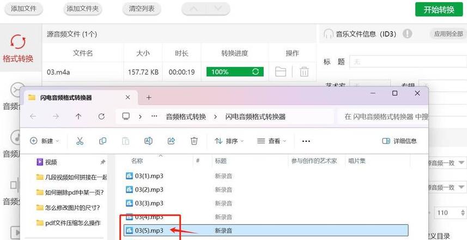Click the info exclamation icon beside ID3
Screen dimensions: 467x240
coord(408,34)
